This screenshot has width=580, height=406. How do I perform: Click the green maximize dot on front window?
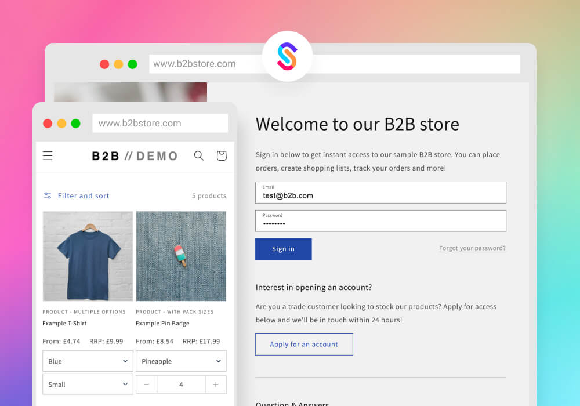[x=75, y=123]
